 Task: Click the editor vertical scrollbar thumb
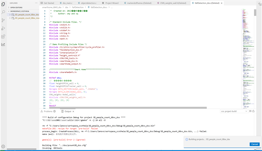tap(255, 13)
